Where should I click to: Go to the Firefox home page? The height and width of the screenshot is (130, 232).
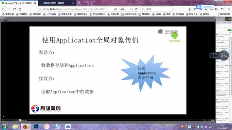coord(20,9)
